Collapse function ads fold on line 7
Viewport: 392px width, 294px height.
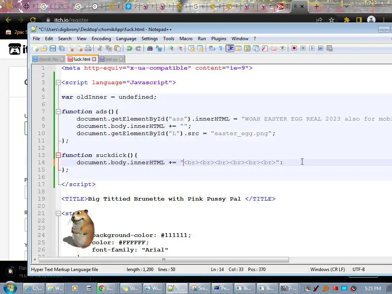(x=58, y=111)
